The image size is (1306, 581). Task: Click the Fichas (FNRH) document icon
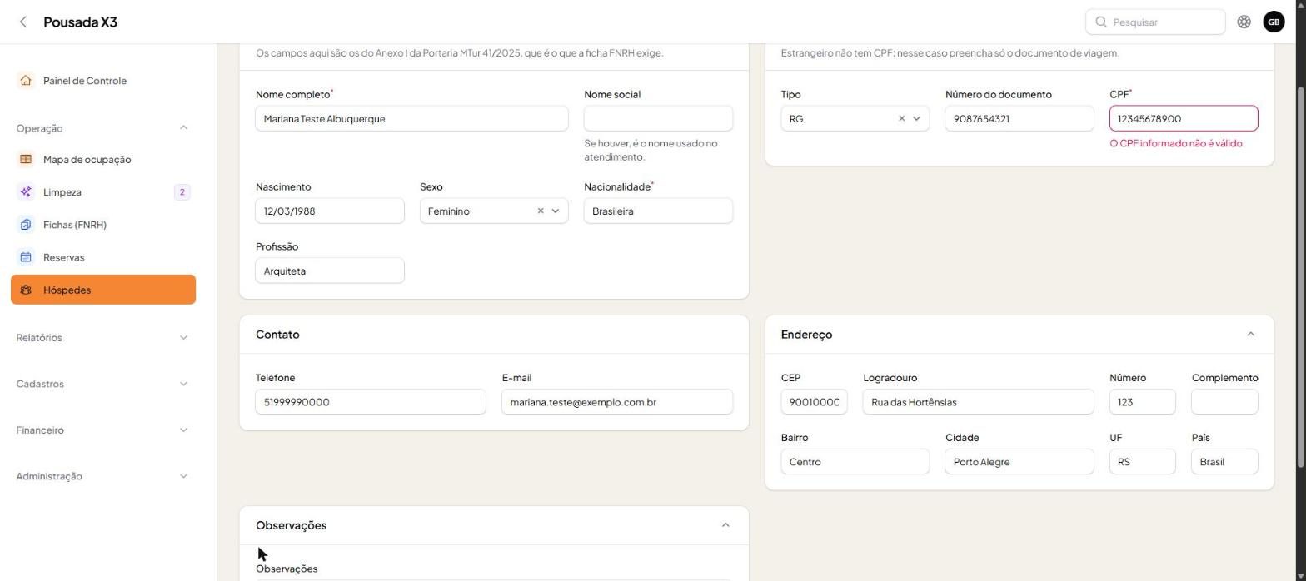(26, 225)
